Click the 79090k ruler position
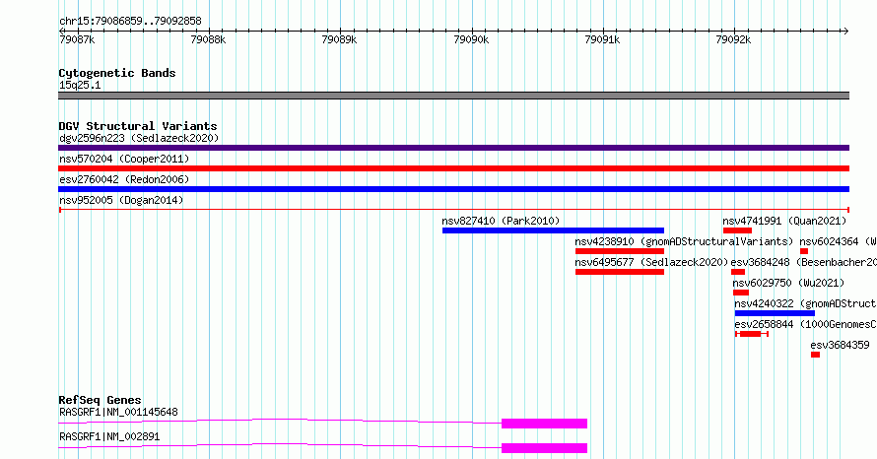The height and width of the screenshot is (459, 877). coord(471,39)
